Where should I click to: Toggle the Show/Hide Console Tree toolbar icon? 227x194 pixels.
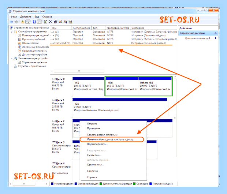28,22
